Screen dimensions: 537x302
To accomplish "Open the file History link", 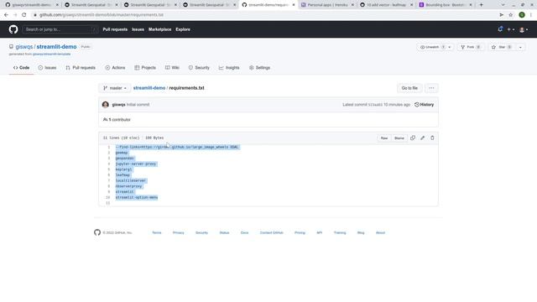I will click(424, 105).
